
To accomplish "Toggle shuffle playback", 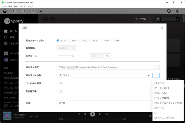I will (x=79, y=114).
